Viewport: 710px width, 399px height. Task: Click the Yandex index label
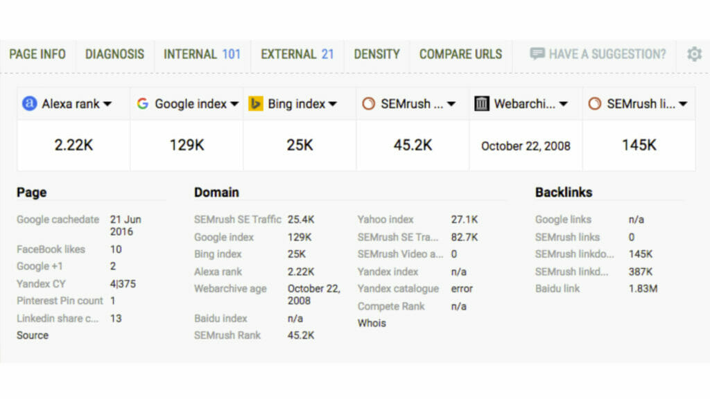pyautogui.click(x=388, y=272)
